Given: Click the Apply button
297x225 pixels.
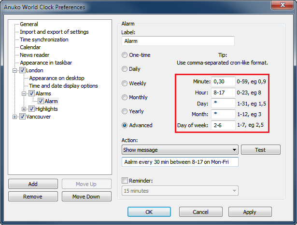Looking at the screenshot, I should point(249,212).
